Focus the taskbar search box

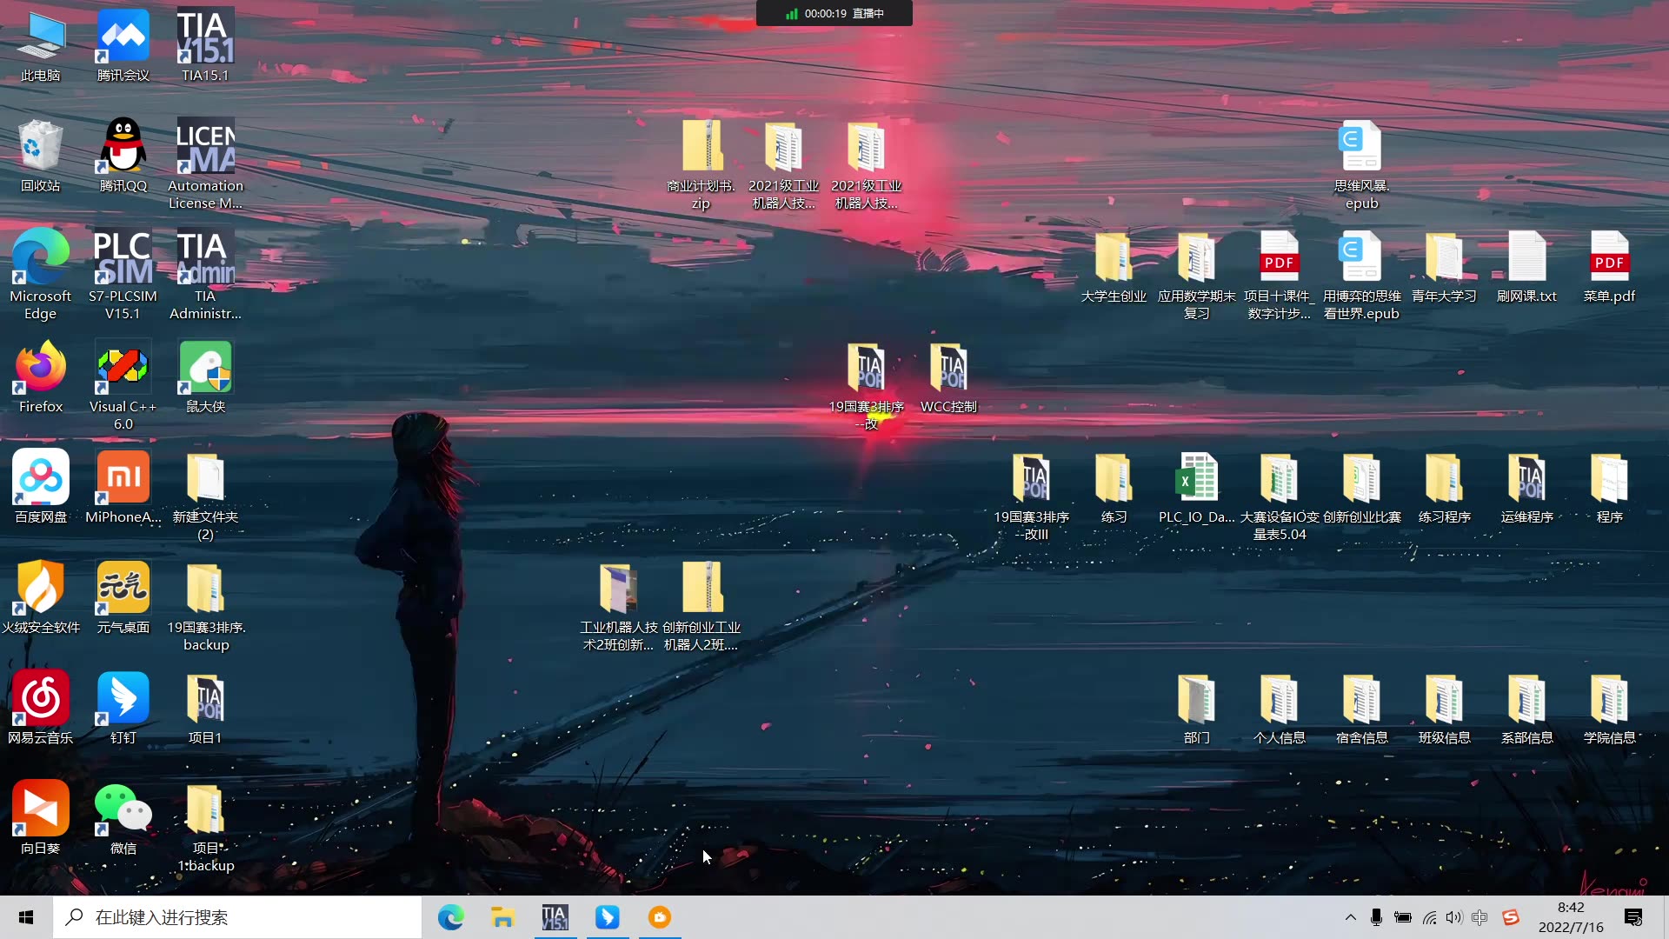point(237,917)
